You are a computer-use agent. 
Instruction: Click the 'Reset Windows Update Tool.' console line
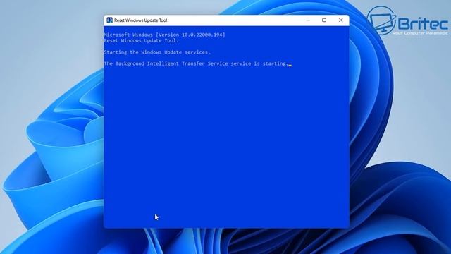click(141, 41)
